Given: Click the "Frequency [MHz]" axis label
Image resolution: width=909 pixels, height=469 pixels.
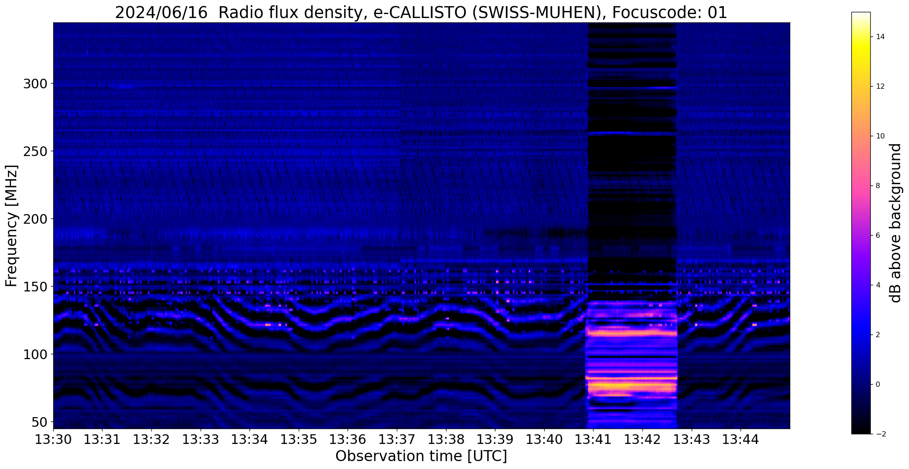Looking at the screenshot, I should click(x=11, y=226).
